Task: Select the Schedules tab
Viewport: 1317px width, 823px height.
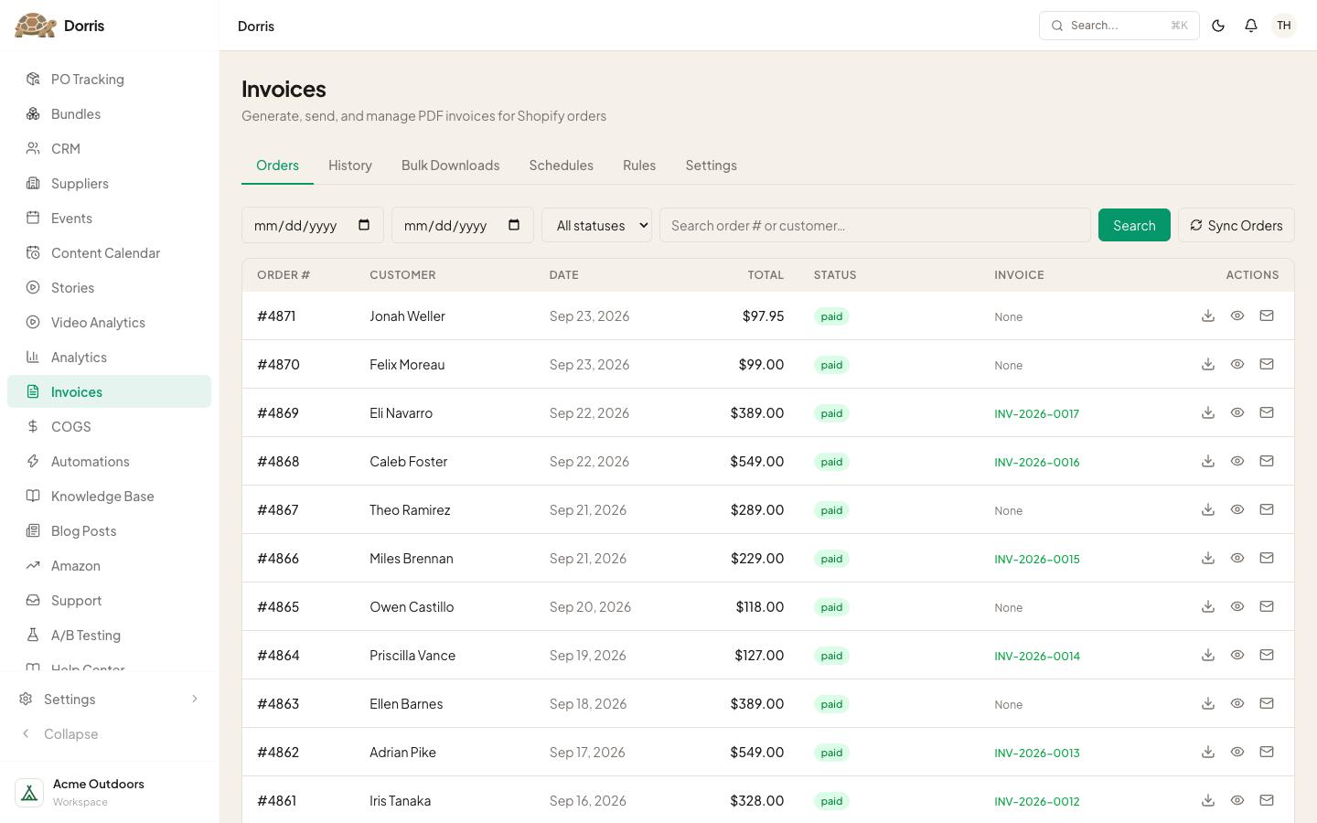Action: (561, 165)
